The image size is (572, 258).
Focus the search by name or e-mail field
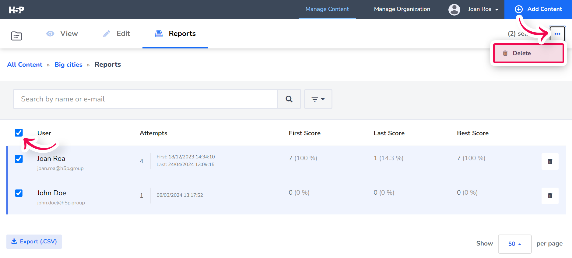click(146, 99)
